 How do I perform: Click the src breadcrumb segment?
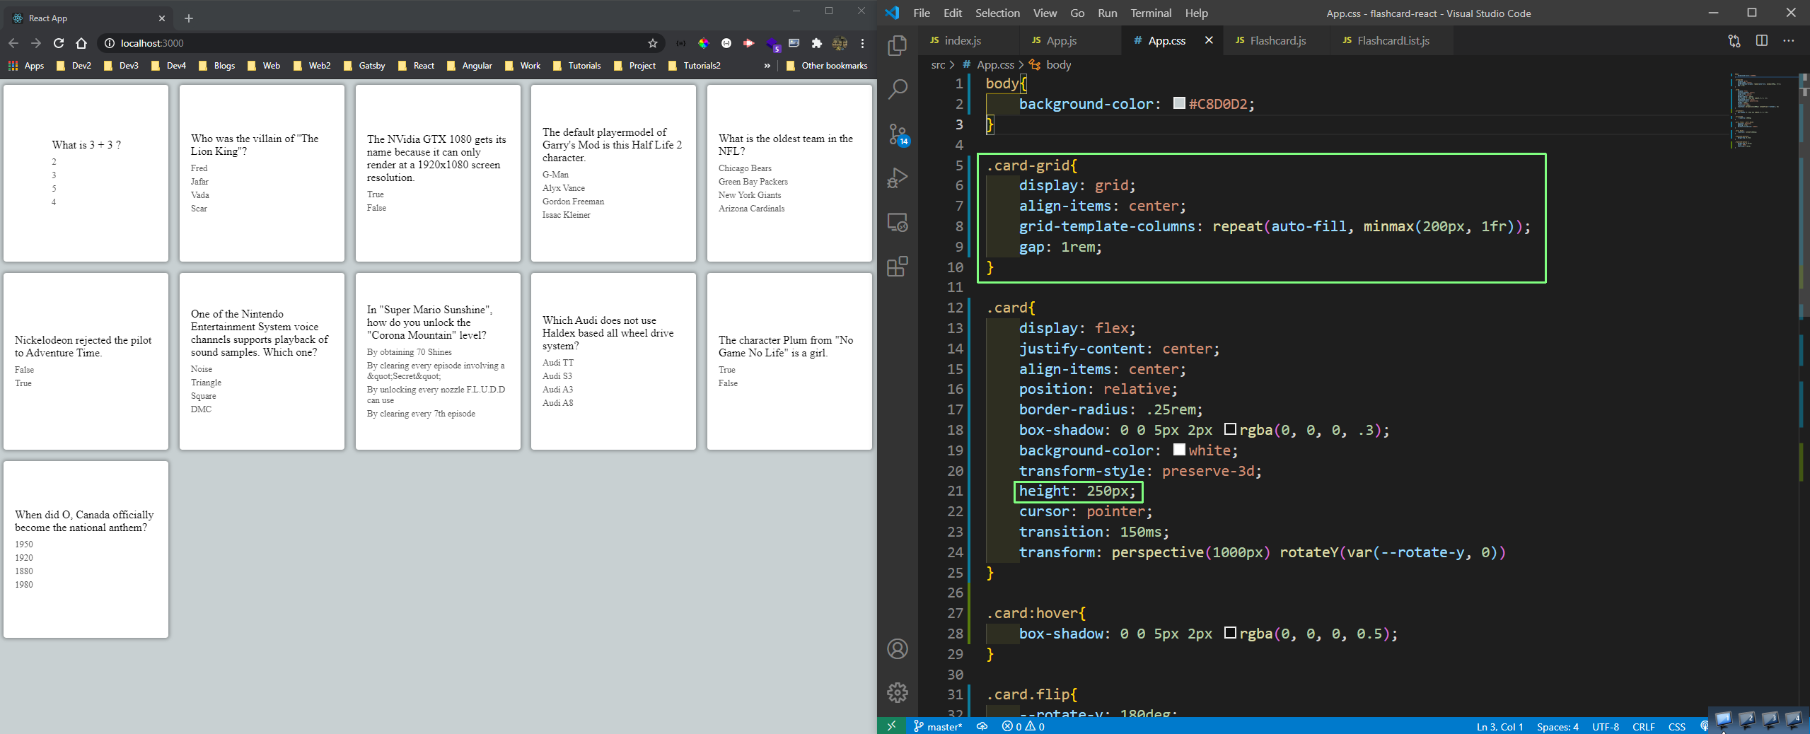click(938, 65)
